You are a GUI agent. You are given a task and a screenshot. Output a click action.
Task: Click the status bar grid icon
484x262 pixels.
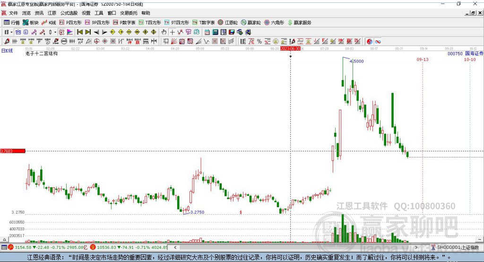[4, 247]
